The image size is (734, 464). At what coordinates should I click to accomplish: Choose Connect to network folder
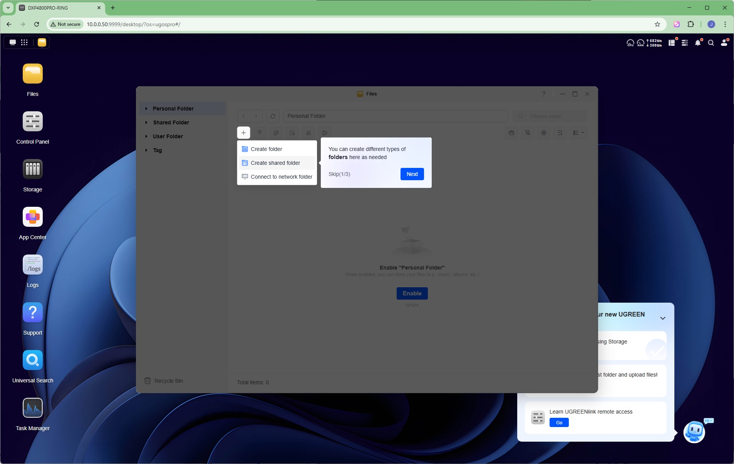[277, 177]
